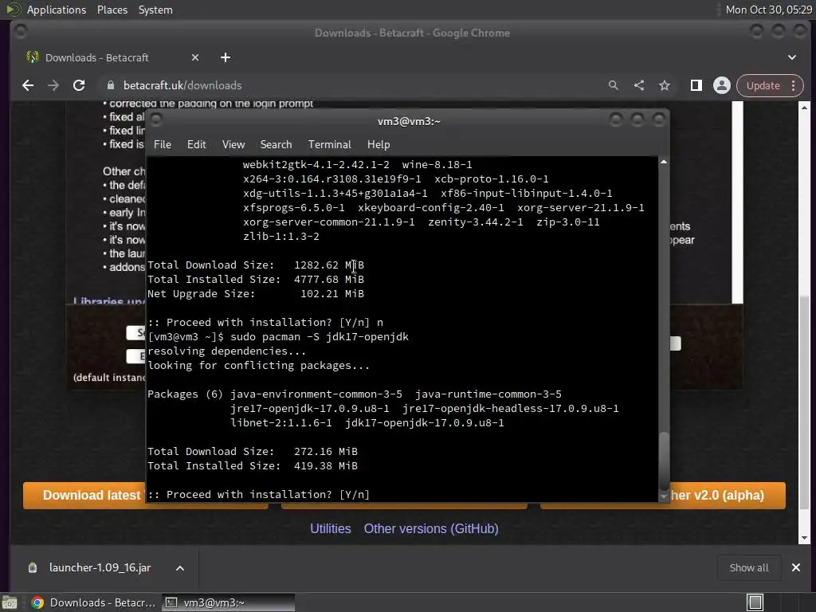Share this page via share icon
Screen dimensions: 816x612
(639, 85)
